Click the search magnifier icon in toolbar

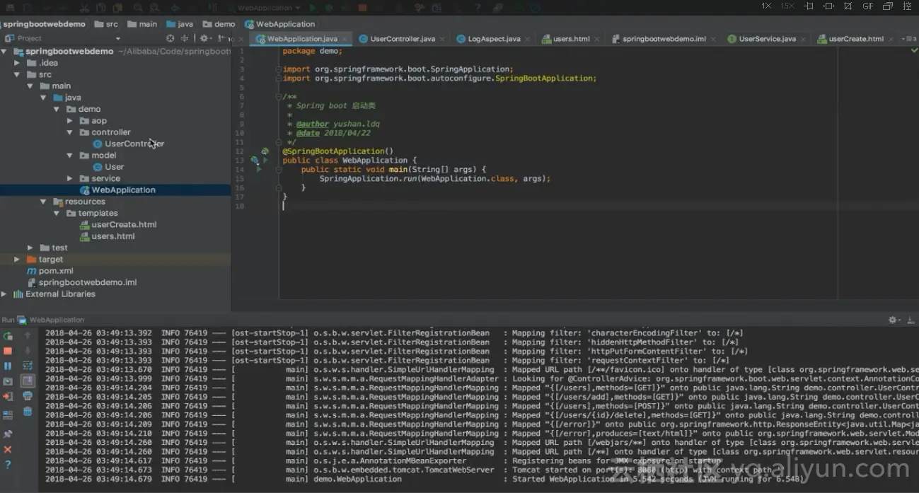point(137,8)
